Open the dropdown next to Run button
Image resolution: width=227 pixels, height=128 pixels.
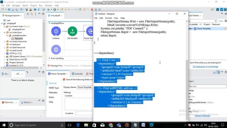[x=57, y=10]
